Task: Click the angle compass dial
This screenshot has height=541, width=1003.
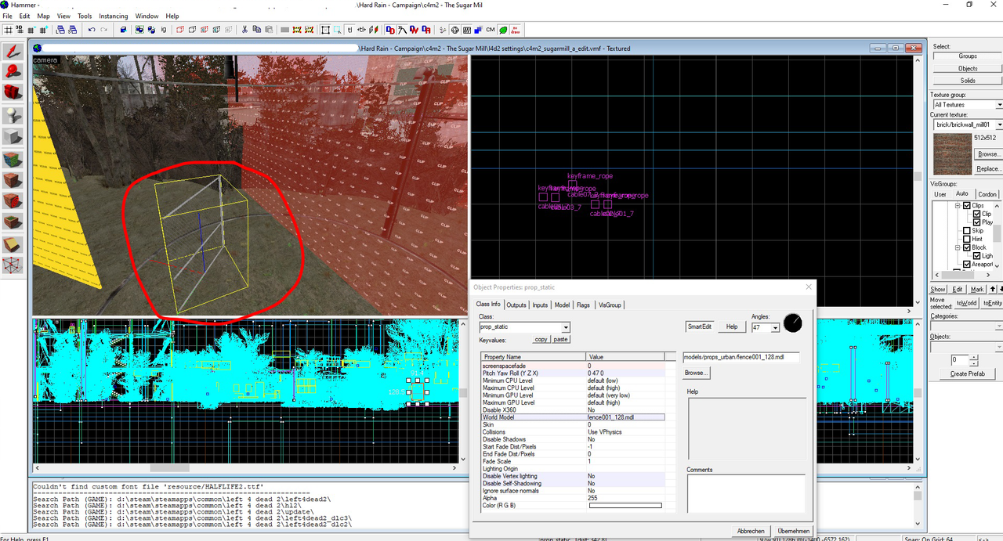Action: pos(793,323)
